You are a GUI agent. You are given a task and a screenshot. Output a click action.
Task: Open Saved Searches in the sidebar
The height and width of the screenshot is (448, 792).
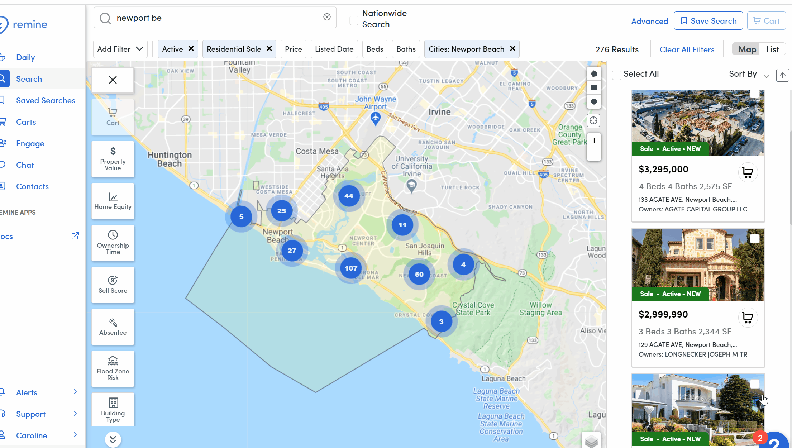point(46,100)
